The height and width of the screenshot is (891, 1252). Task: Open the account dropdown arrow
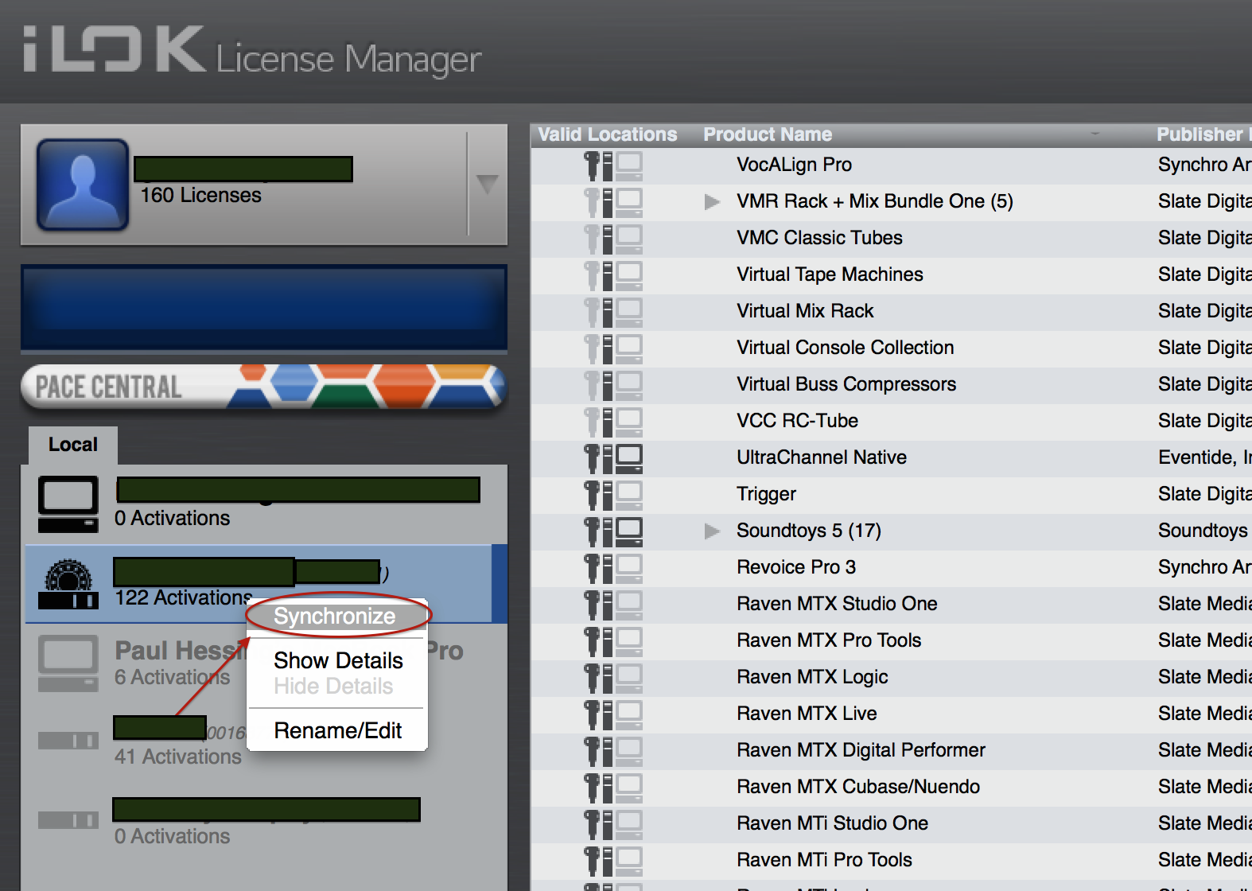[487, 185]
